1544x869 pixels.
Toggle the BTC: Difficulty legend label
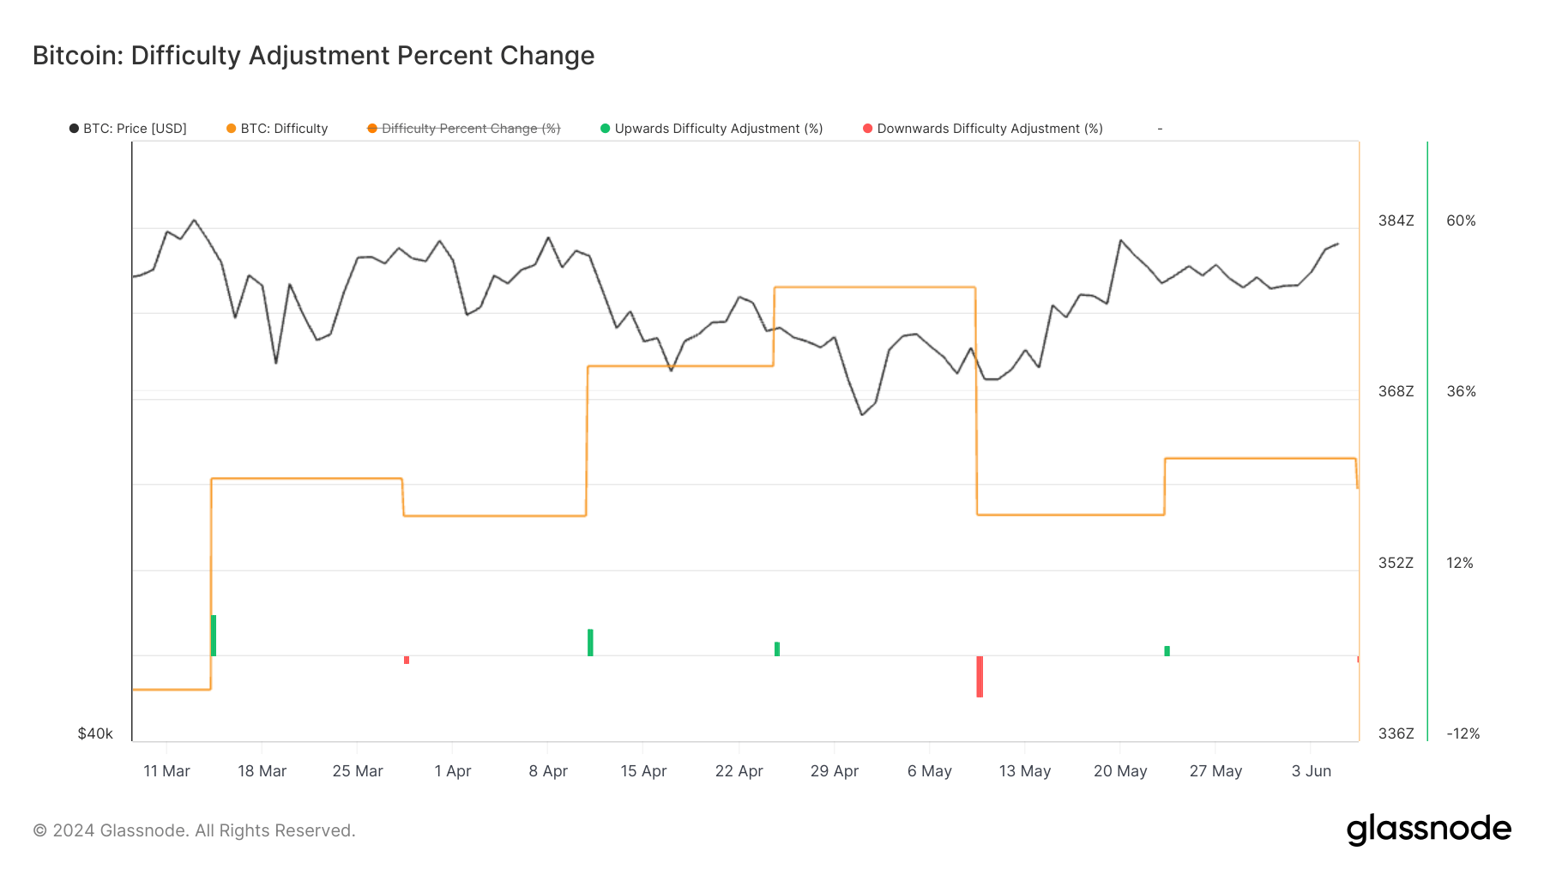click(284, 129)
